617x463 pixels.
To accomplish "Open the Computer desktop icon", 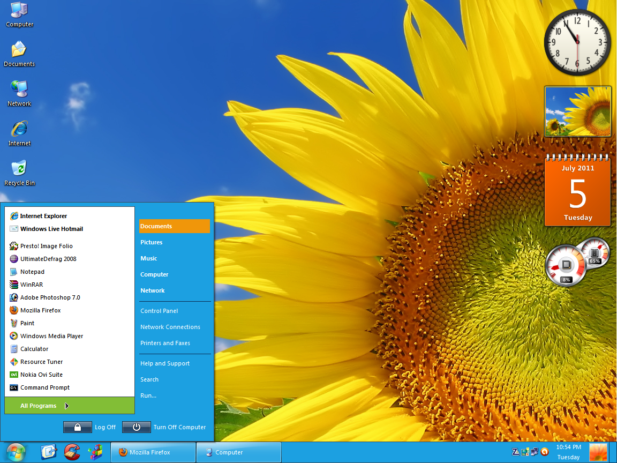I will 19,14.
